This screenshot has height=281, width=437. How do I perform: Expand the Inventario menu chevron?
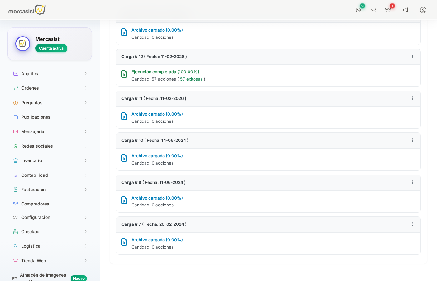pos(86,160)
